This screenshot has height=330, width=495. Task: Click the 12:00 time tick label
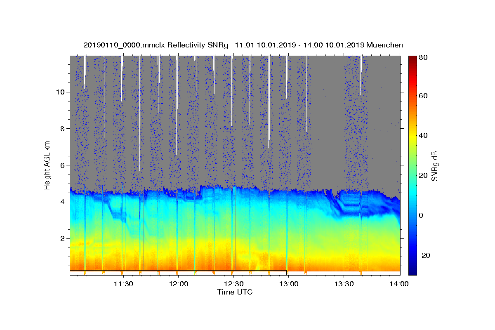[x=179, y=284]
